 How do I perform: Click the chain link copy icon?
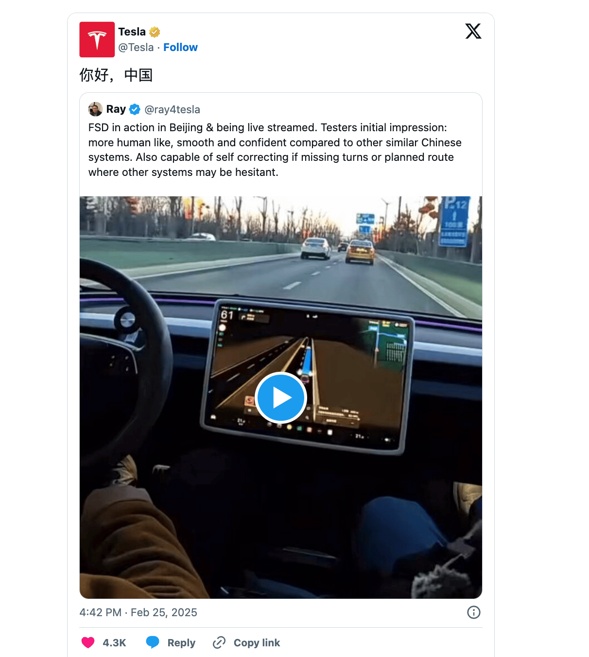219,642
